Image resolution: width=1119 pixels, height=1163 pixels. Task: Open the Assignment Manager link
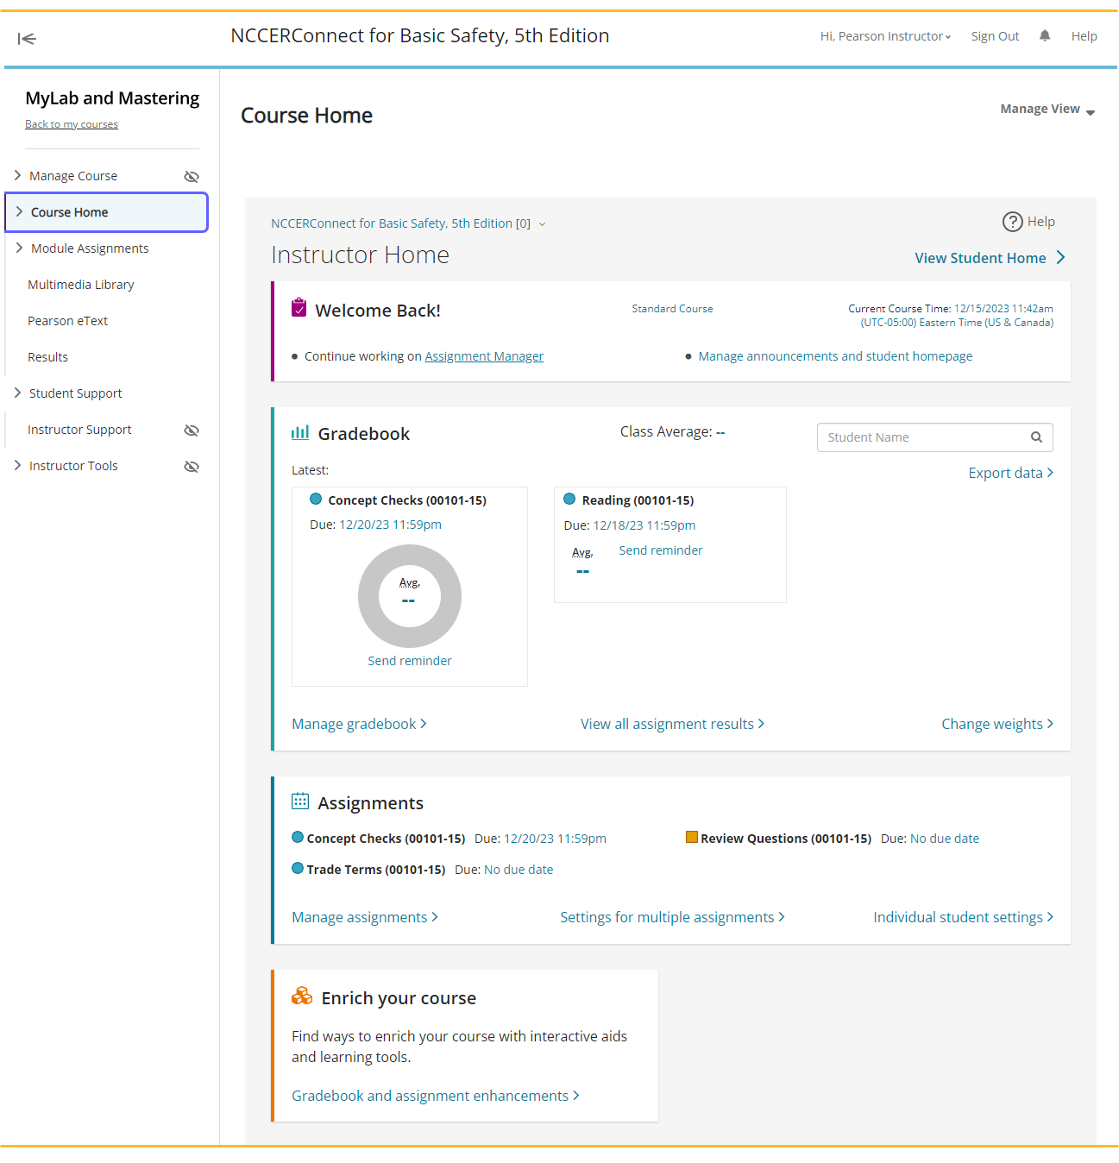pos(484,356)
